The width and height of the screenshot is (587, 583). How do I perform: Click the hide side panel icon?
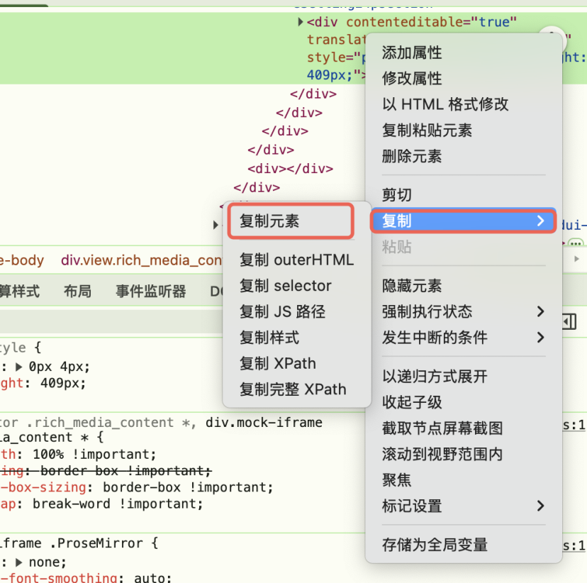(569, 321)
